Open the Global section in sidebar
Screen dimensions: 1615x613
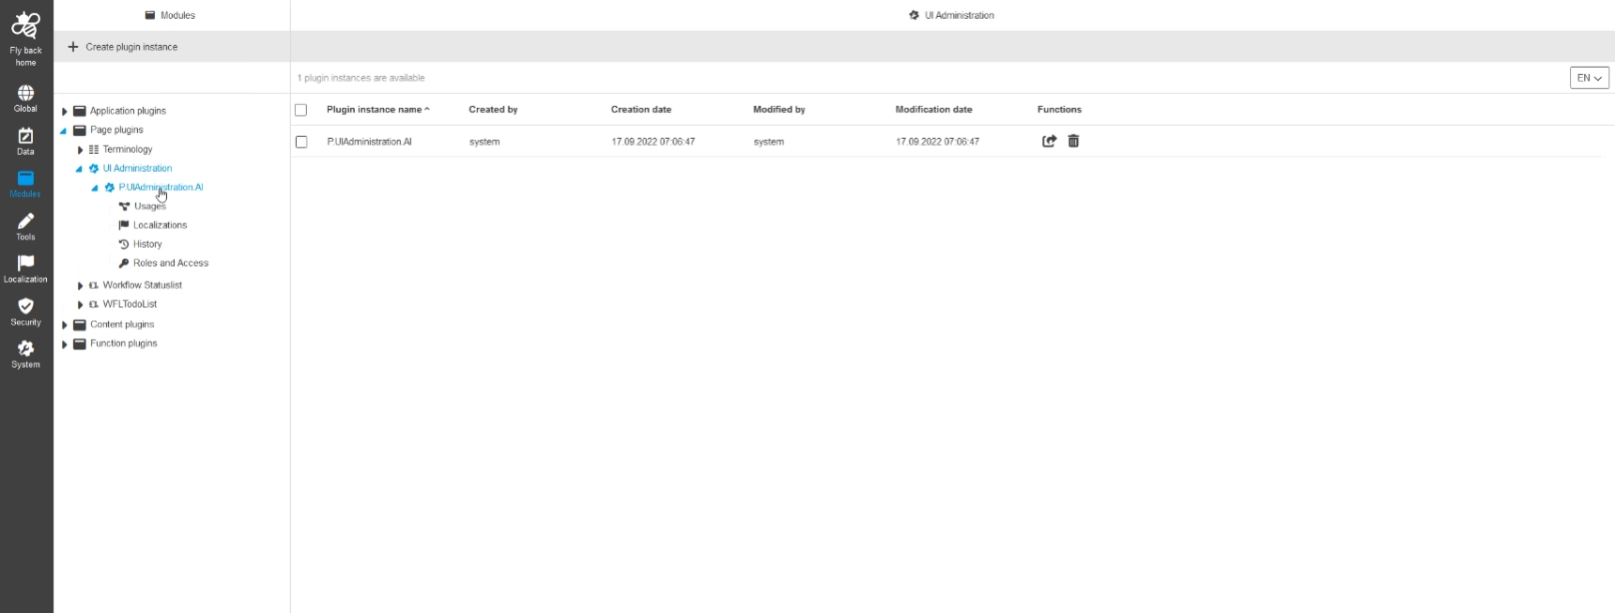click(x=25, y=98)
